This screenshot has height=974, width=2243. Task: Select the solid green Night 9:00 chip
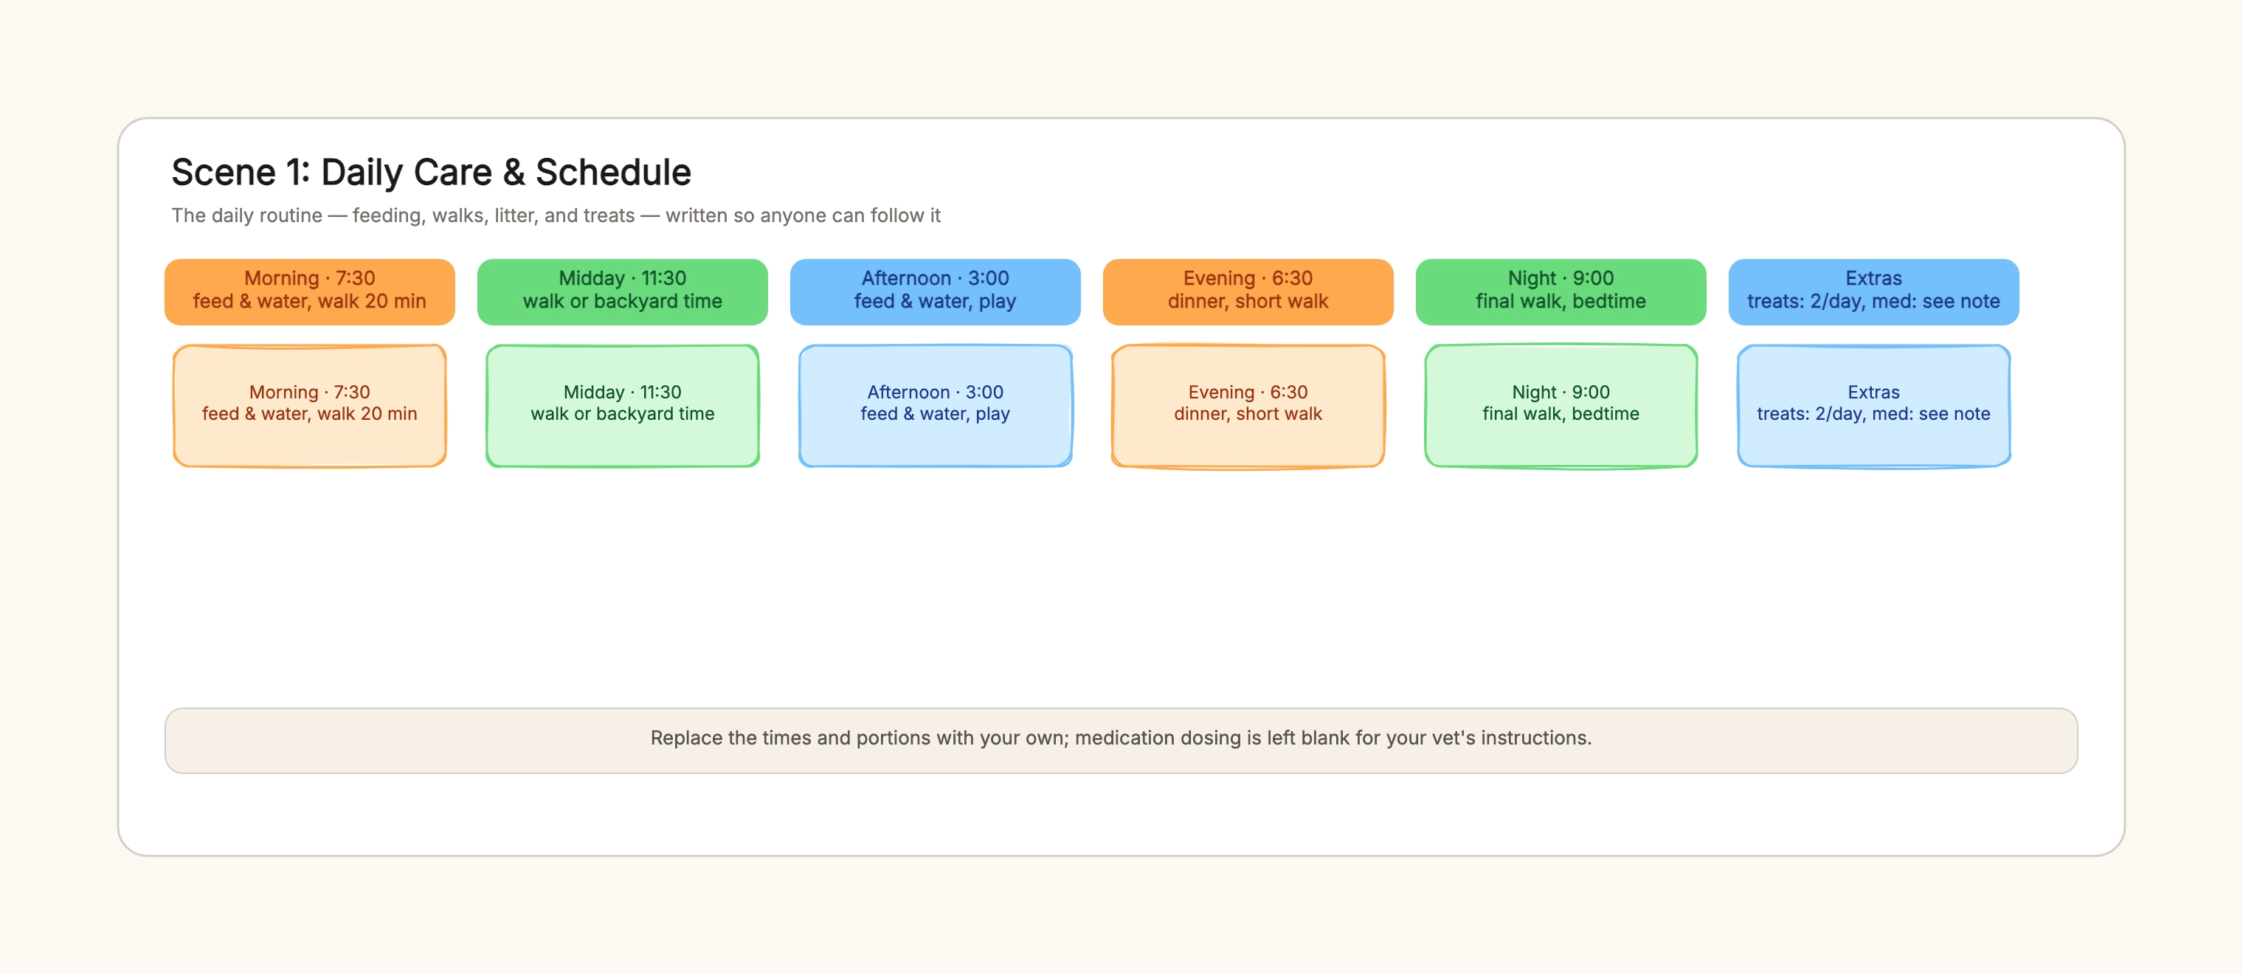point(1561,291)
